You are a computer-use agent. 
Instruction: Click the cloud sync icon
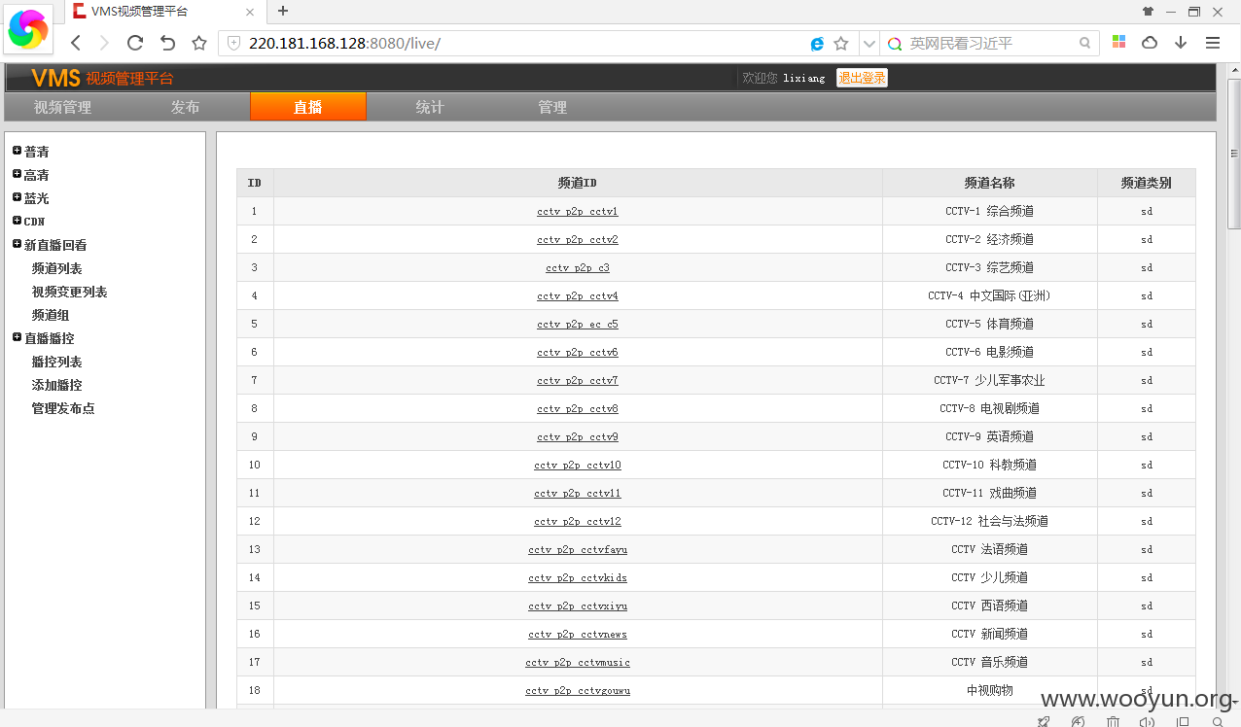(x=1150, y=43)
